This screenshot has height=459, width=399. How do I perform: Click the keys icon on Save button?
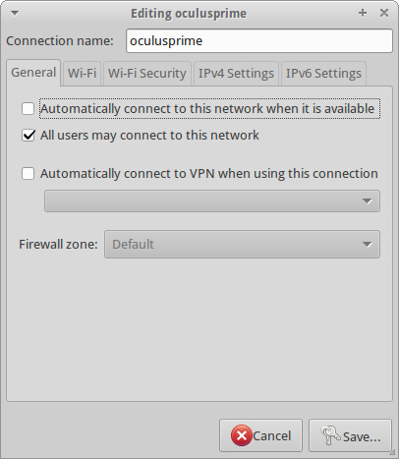(330, 435)
